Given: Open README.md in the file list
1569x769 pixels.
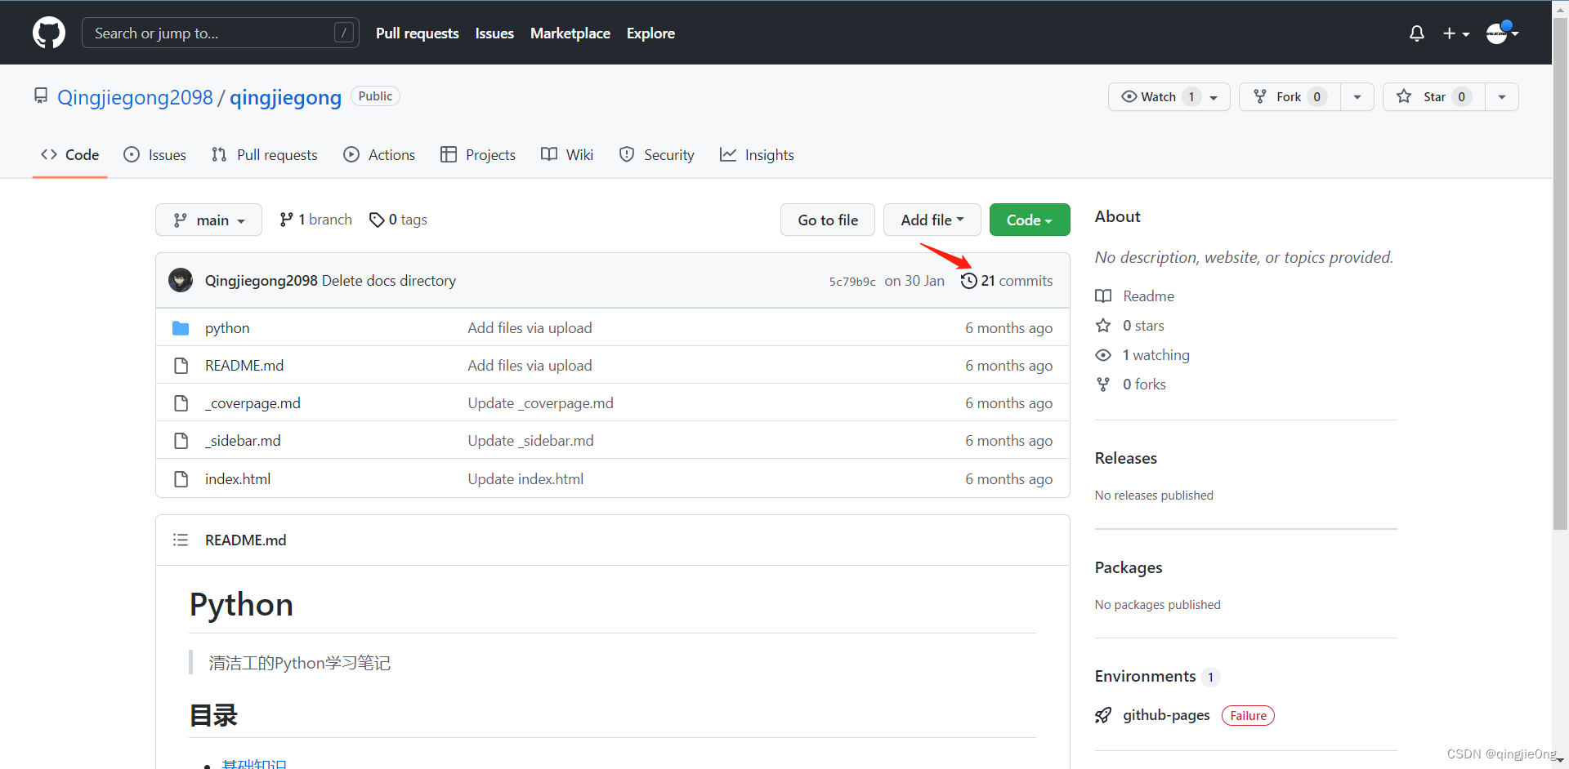Looking at the screenshot, I should tap(244, 365).
